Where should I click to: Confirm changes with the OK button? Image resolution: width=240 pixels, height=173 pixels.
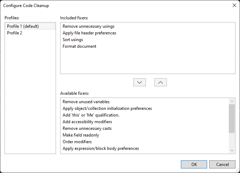coord(194,165)
